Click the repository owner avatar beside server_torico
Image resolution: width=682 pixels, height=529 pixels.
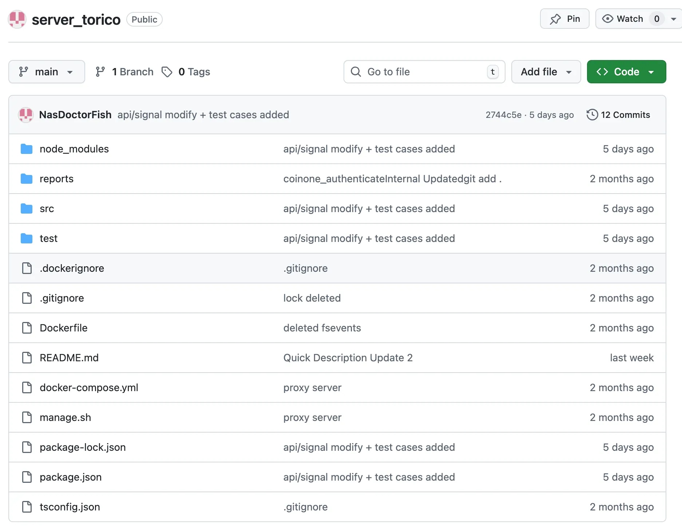(x=17, y=19)
